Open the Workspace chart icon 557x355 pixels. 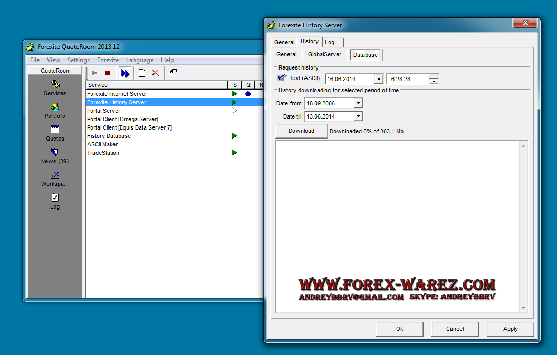[x=55, y=175]
